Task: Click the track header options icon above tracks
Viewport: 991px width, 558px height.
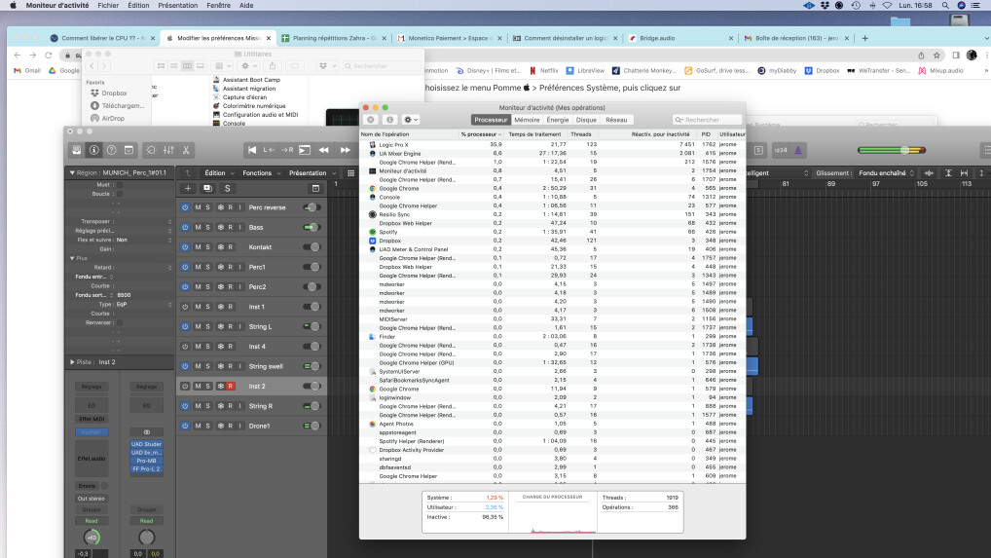Action: pos(315,188)
